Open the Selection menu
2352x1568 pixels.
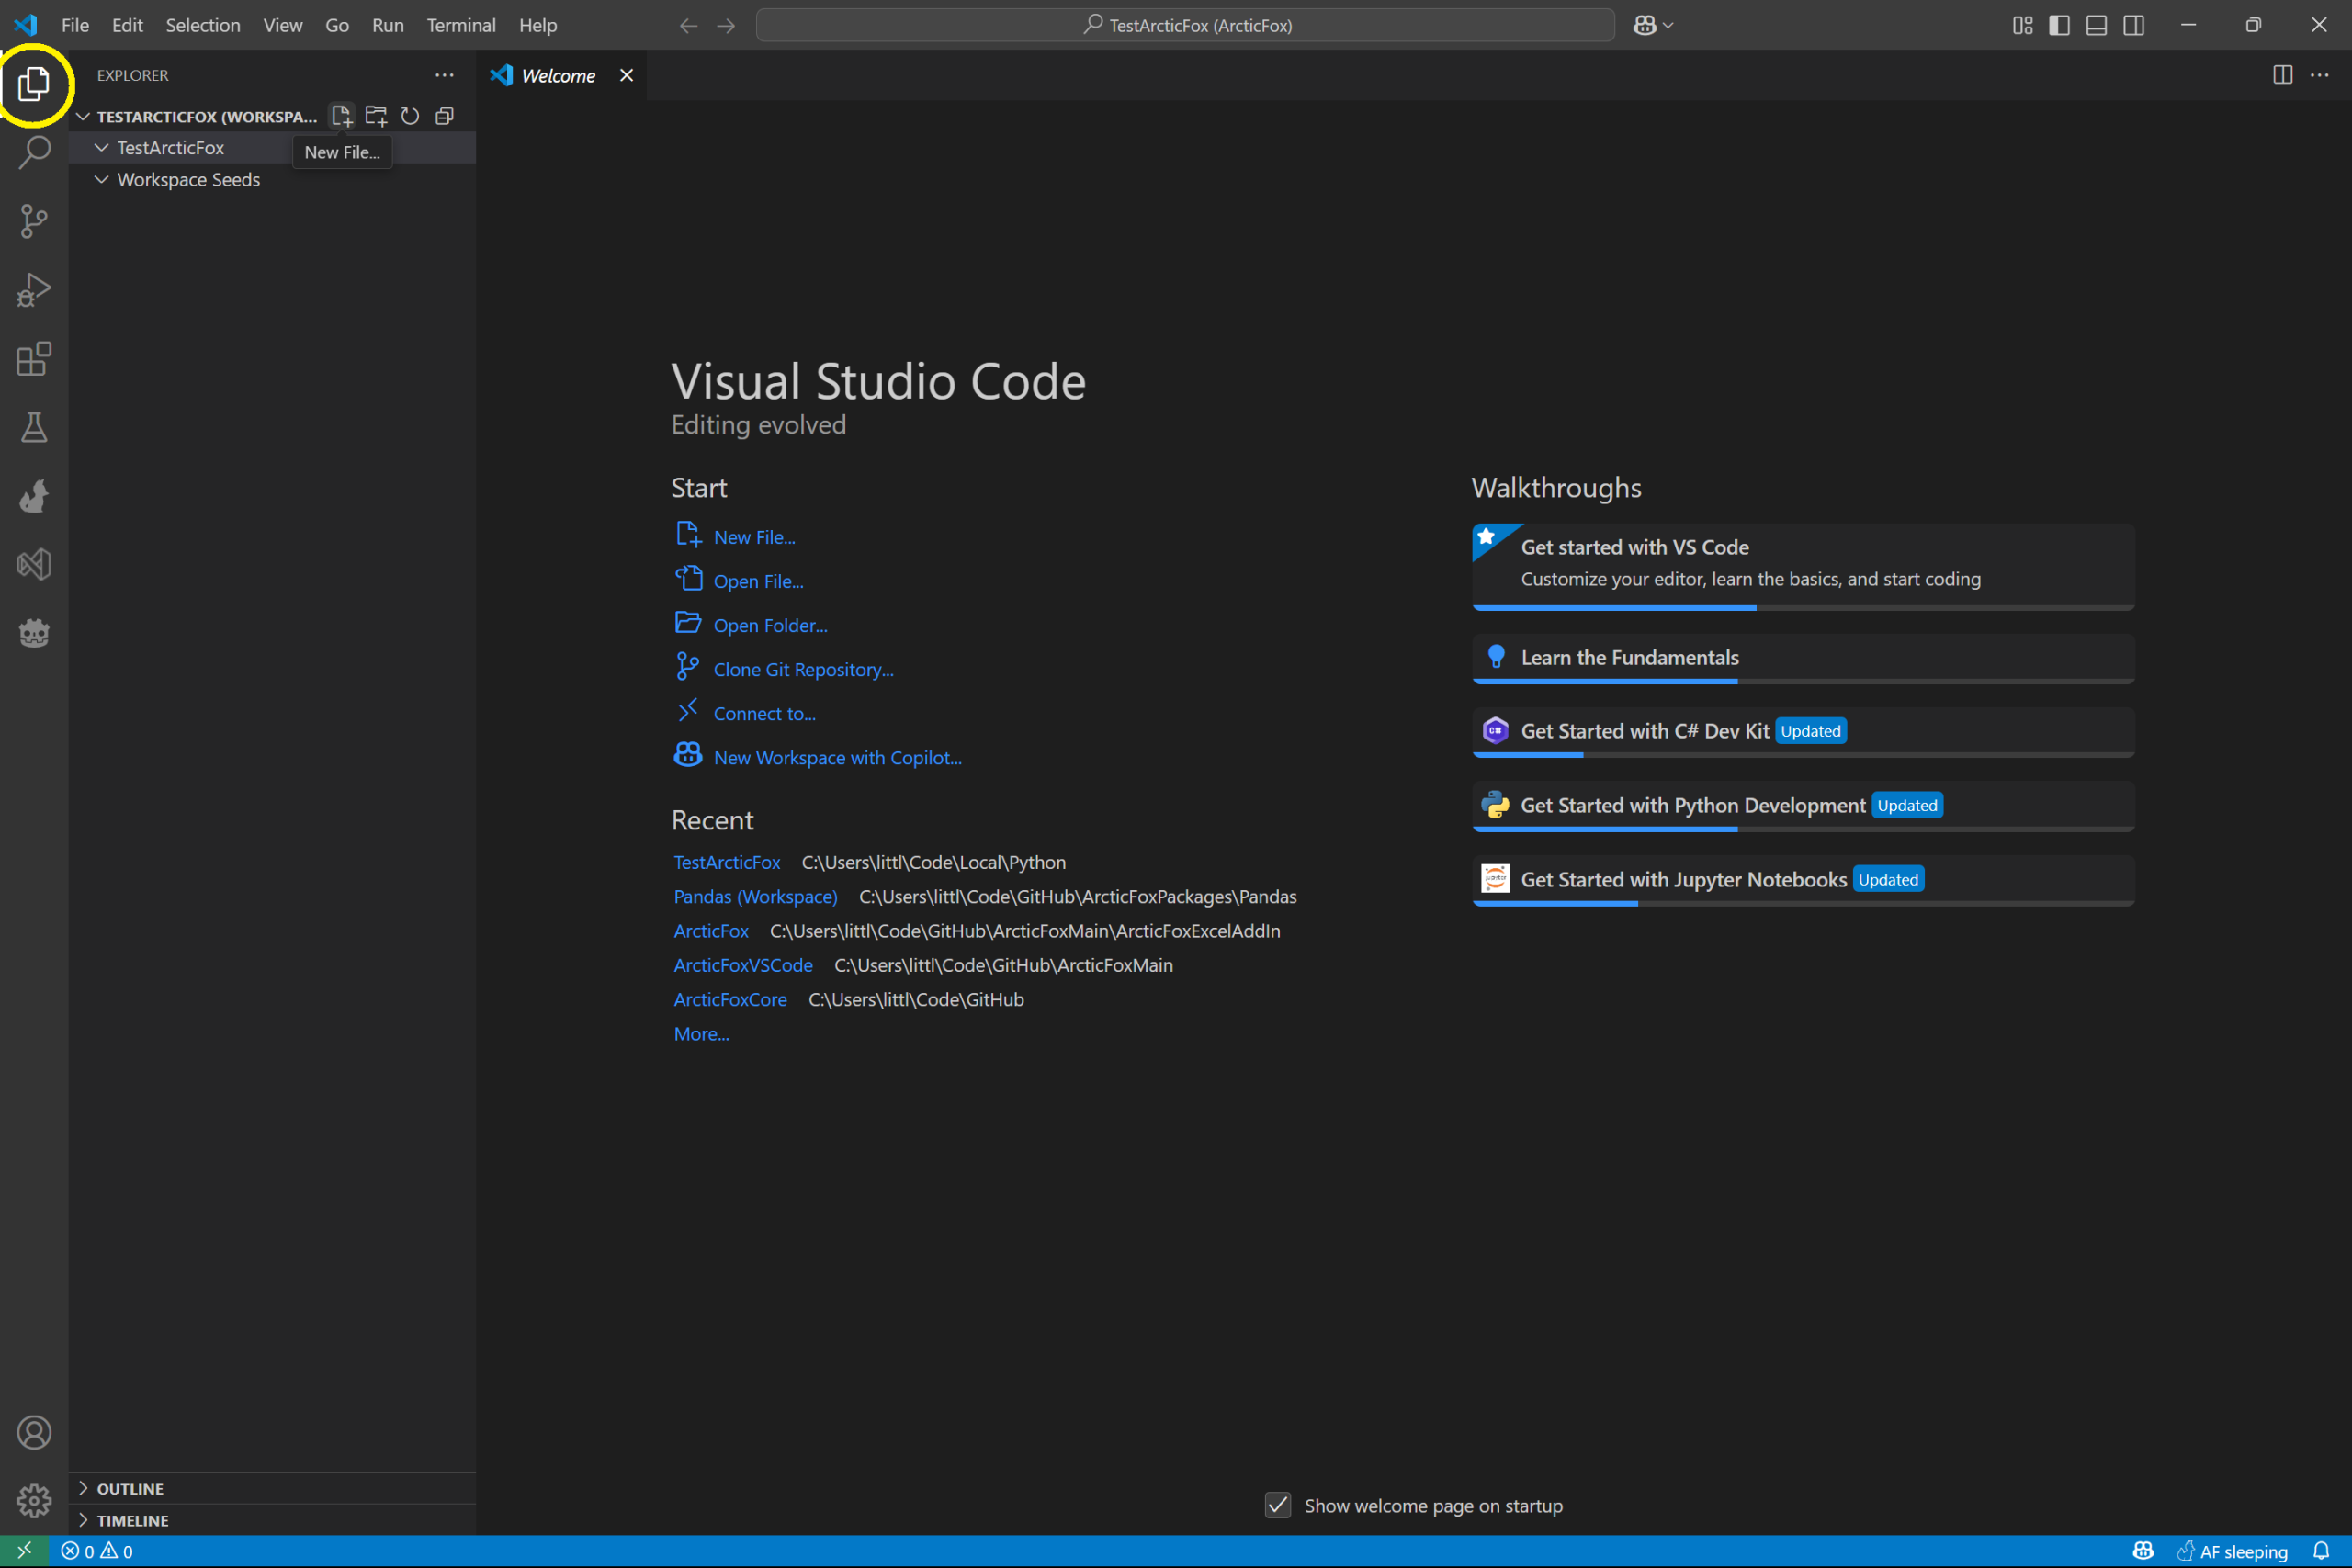[x=203, y=26]
